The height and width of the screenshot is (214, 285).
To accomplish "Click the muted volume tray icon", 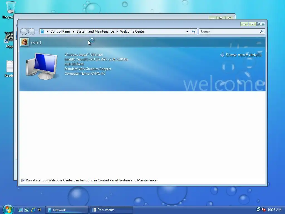I will 264,210.
